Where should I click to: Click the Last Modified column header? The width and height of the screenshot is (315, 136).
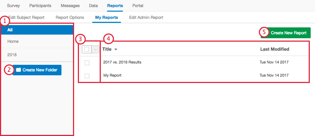(275, 49)
